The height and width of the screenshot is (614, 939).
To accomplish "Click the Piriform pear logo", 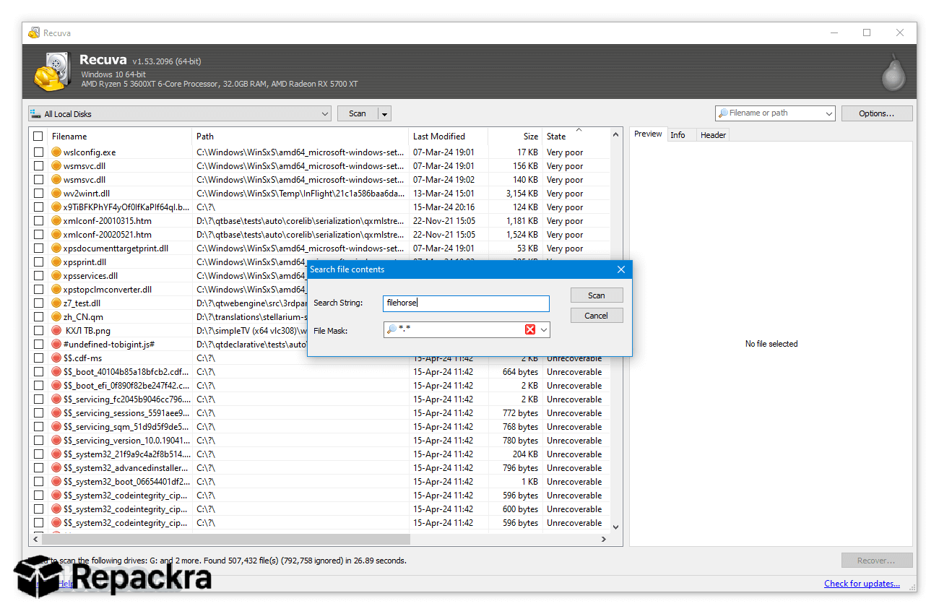I will pyautogui.click(x=893, y=72).
